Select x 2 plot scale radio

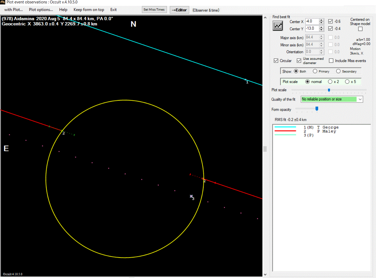pyautogui.click(x=330, y=82)
